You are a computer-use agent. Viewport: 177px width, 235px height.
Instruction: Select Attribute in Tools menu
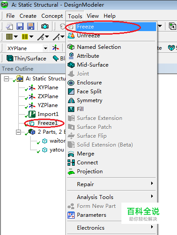[112, 56]
